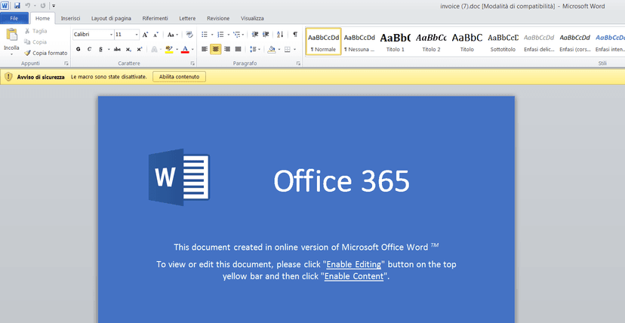Switch to the Inserisci tab
625x323 pixels.
pyautogui.click(x=70, y=18)
